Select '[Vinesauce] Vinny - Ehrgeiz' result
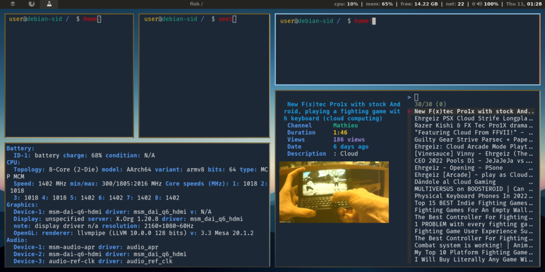Image resolution: width=545 pixels, height=272 pixels. click(474, 154)
